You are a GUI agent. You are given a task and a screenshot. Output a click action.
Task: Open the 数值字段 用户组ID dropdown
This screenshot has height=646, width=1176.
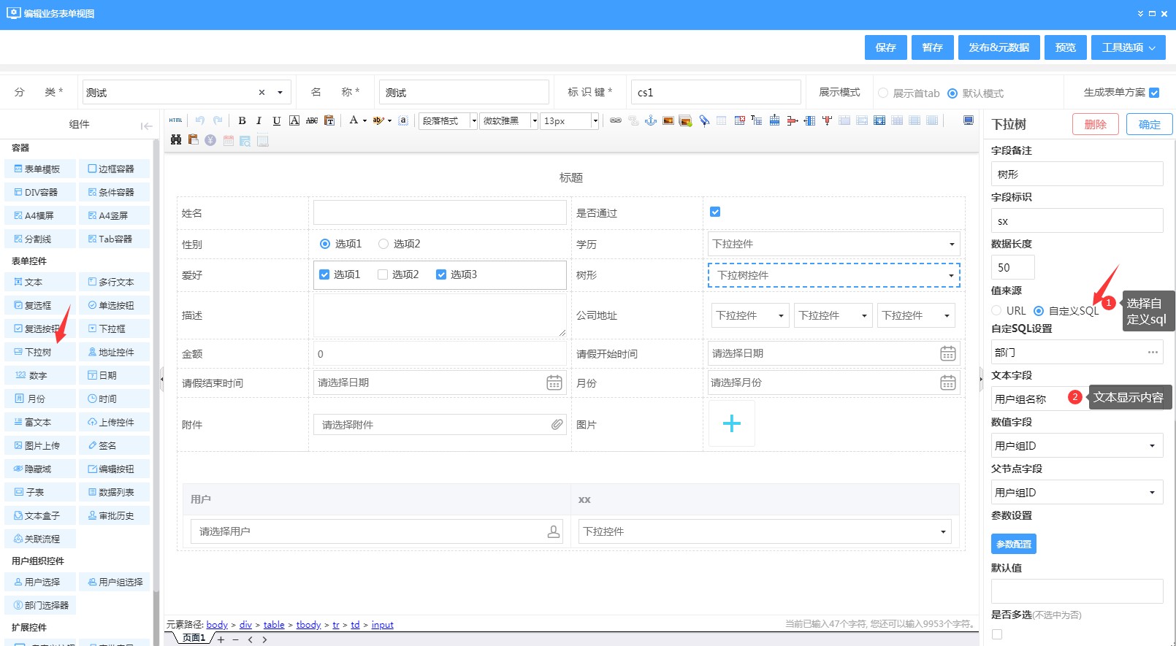pyautogui.click(x=1077, y=445)
